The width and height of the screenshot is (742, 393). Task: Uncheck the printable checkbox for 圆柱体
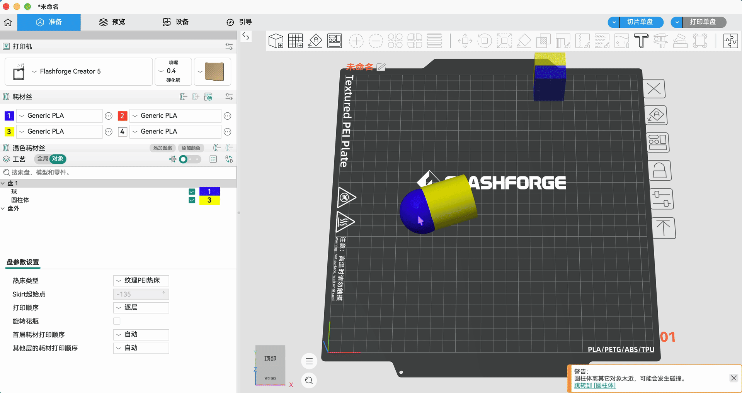point(192,200)
